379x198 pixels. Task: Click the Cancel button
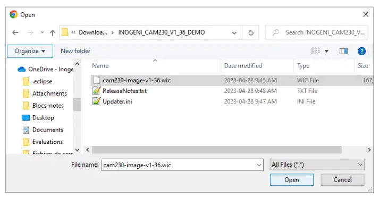point(342,180)
